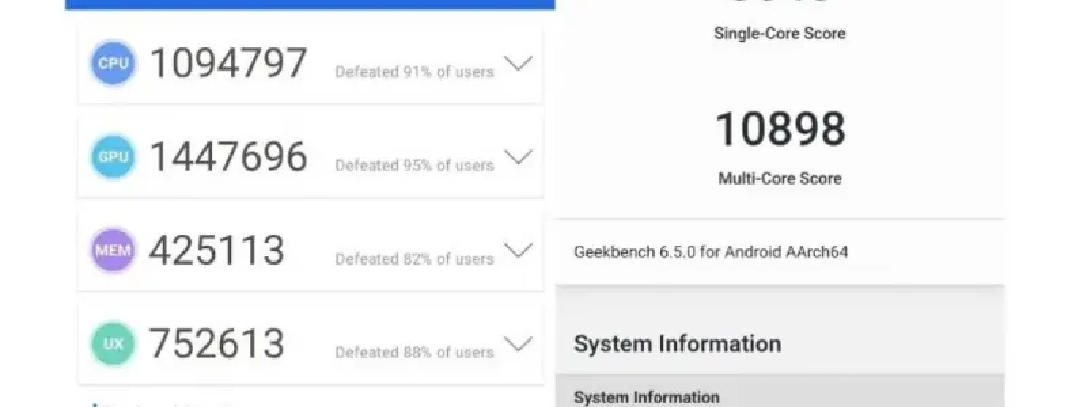Click "Defeated 91% of users" text
The image size is (1087, 407).
414,73
